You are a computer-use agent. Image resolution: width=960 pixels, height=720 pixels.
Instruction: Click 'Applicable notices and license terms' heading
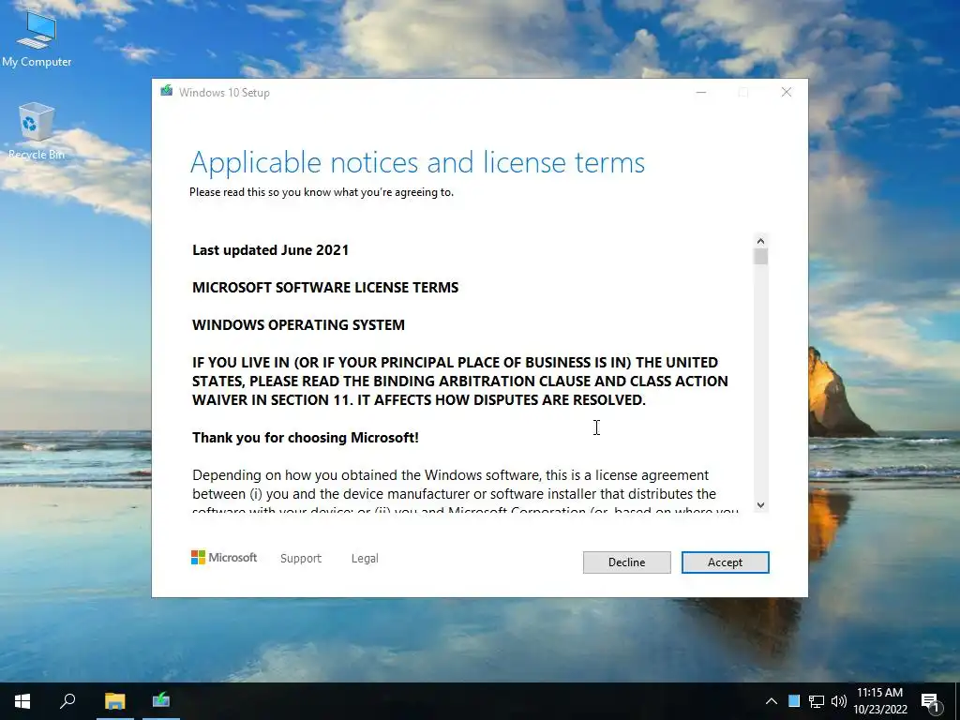coord(417,162)
